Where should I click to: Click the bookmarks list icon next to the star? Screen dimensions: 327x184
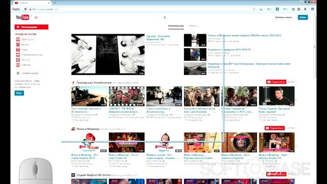pos(298,9)
